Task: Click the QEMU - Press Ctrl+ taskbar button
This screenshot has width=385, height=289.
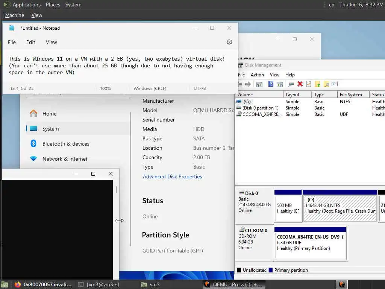Action: pos(234,284)
